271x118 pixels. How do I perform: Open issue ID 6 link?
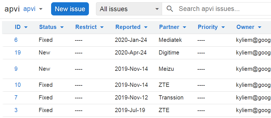pos(16,40)
